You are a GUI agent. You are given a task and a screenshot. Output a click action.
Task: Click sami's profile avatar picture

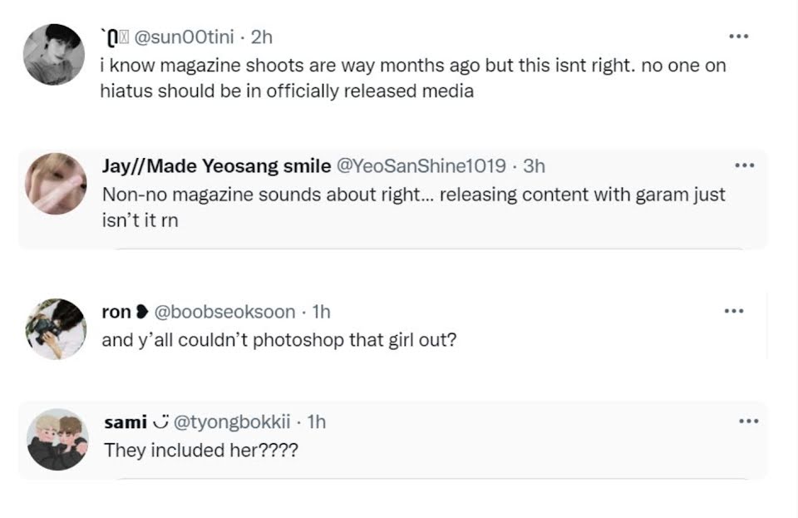coord(57,440)
